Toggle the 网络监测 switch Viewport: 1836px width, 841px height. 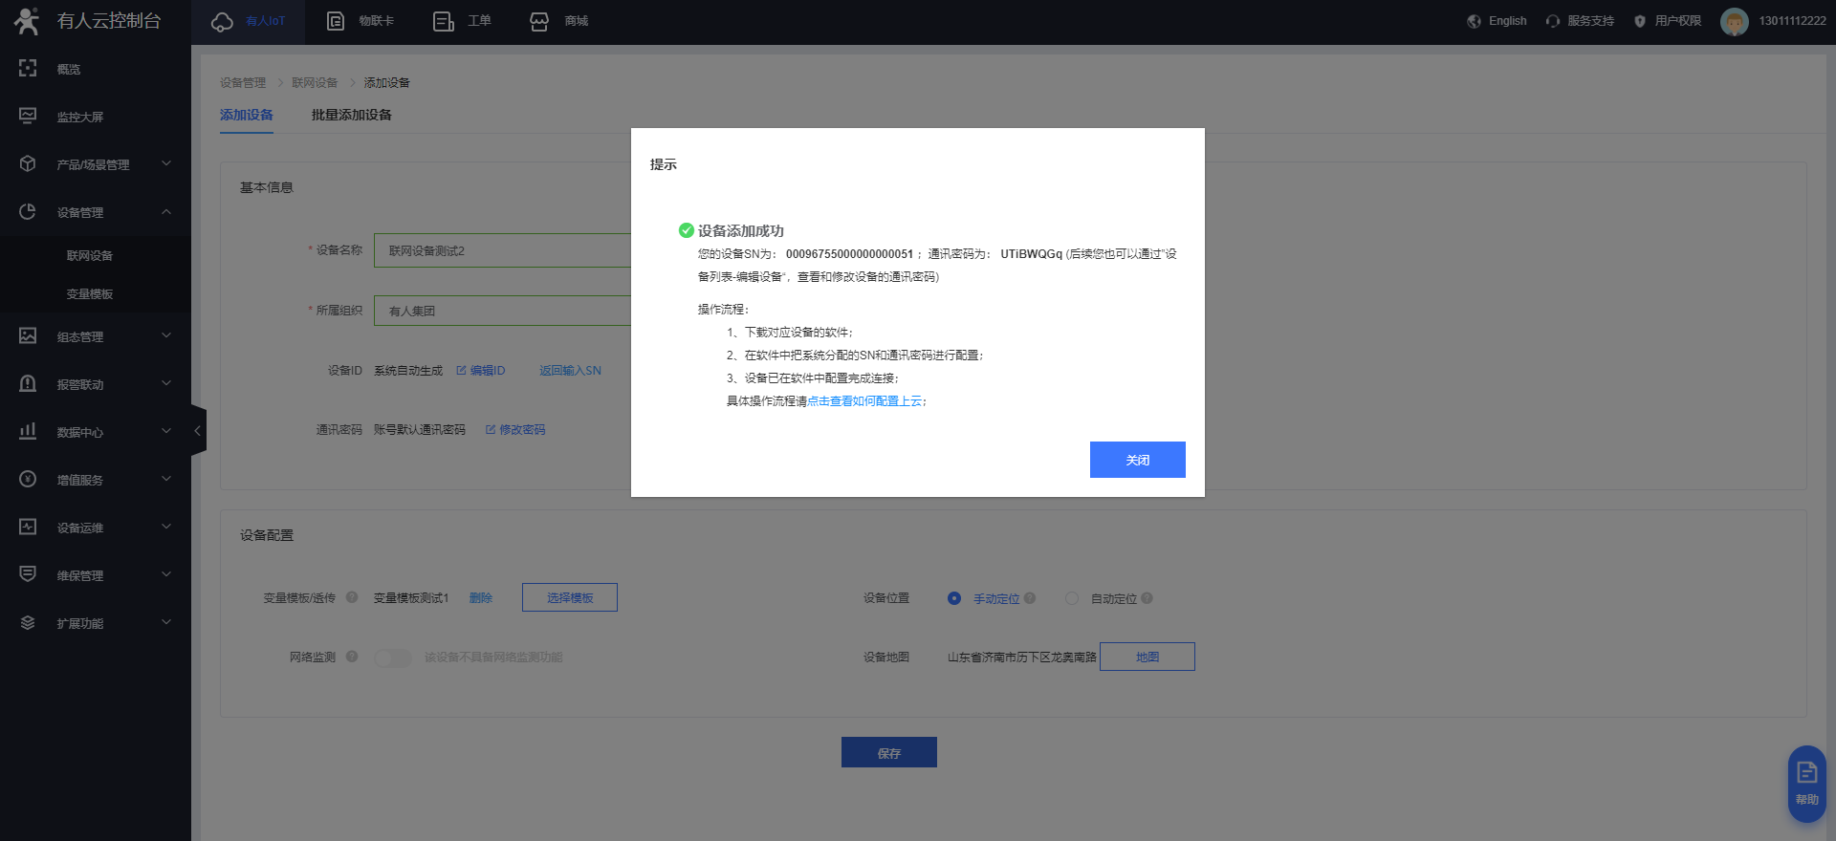[392, 658]
